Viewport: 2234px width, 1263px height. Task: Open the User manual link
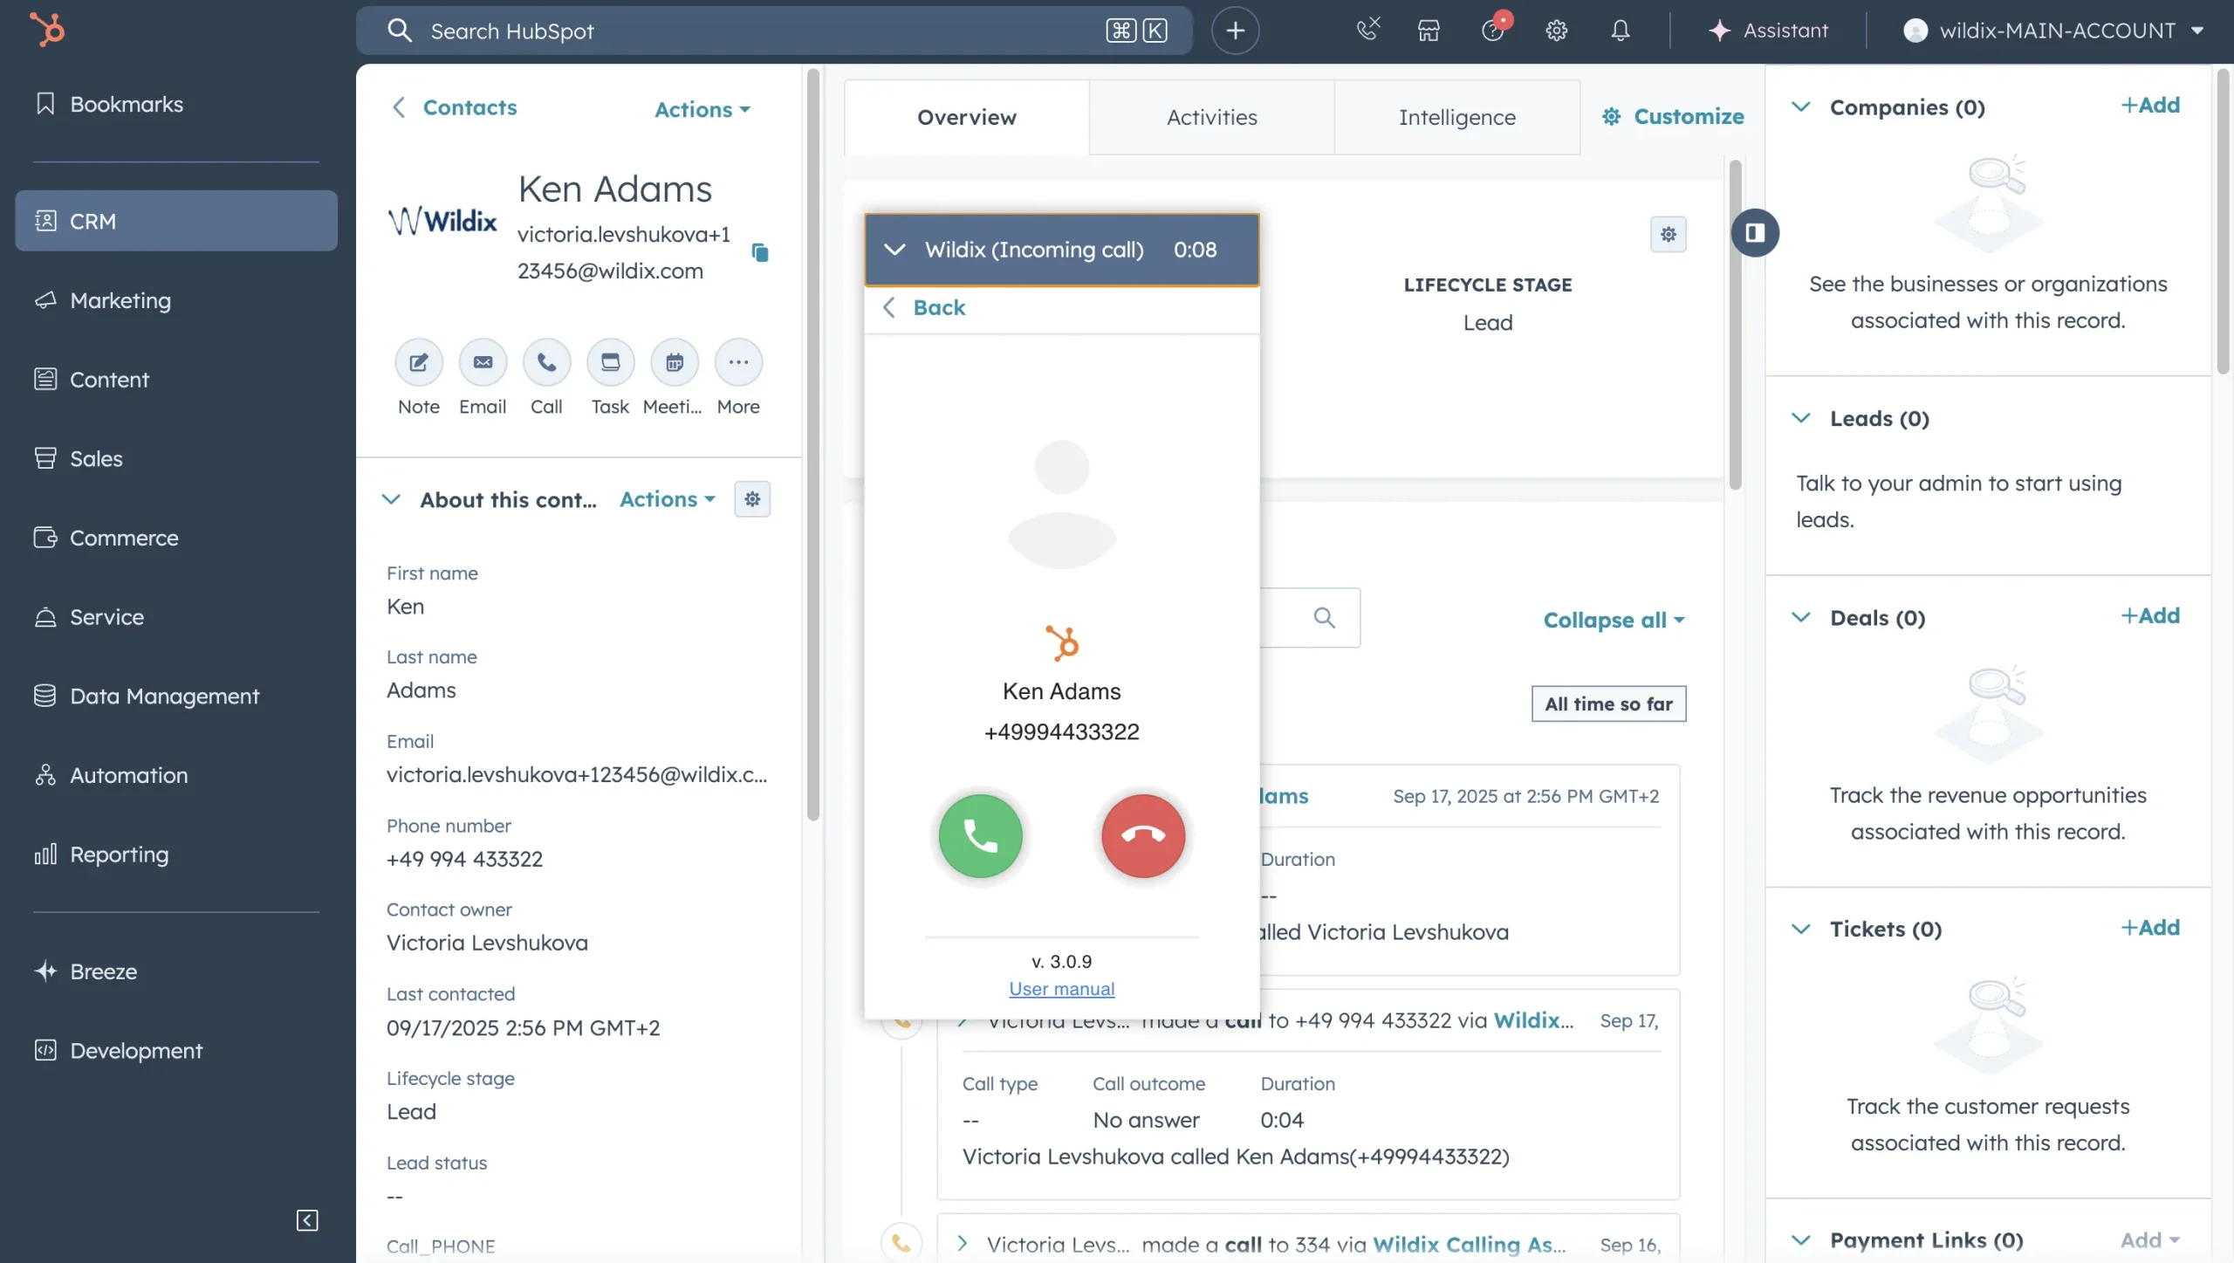(x=1061, y=989)
